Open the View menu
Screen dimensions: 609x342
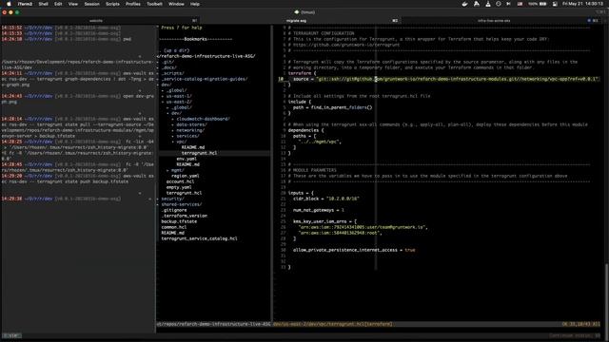coord(73,4)
